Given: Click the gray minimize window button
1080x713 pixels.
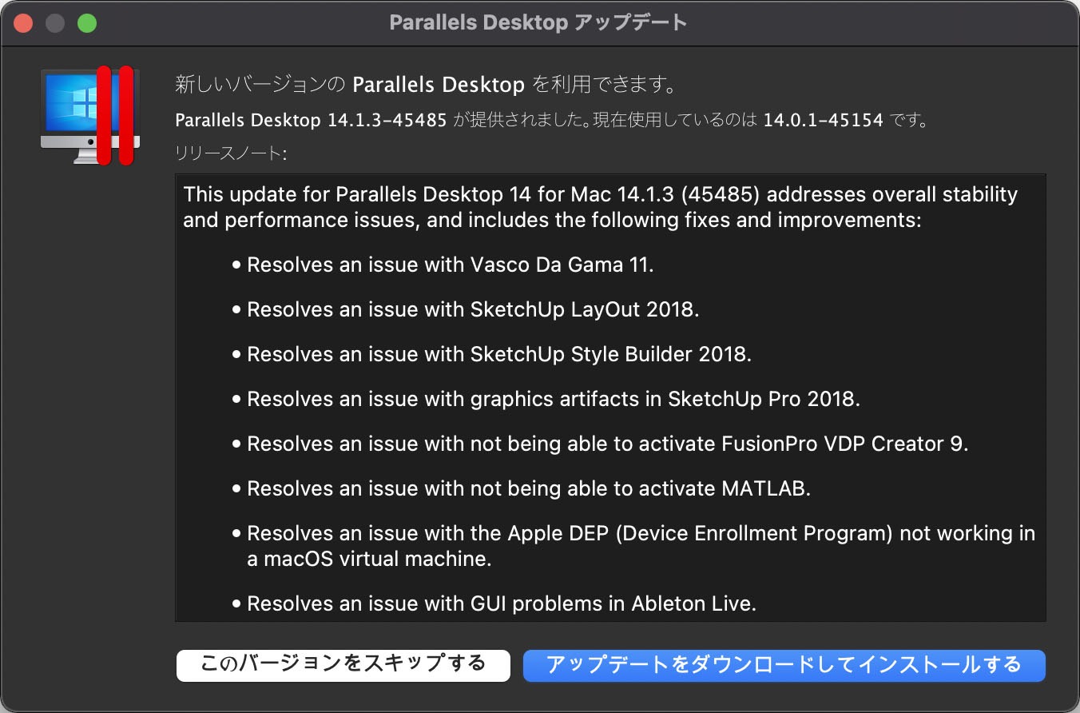Looking at the screenshot, I should tap(55, 23).
